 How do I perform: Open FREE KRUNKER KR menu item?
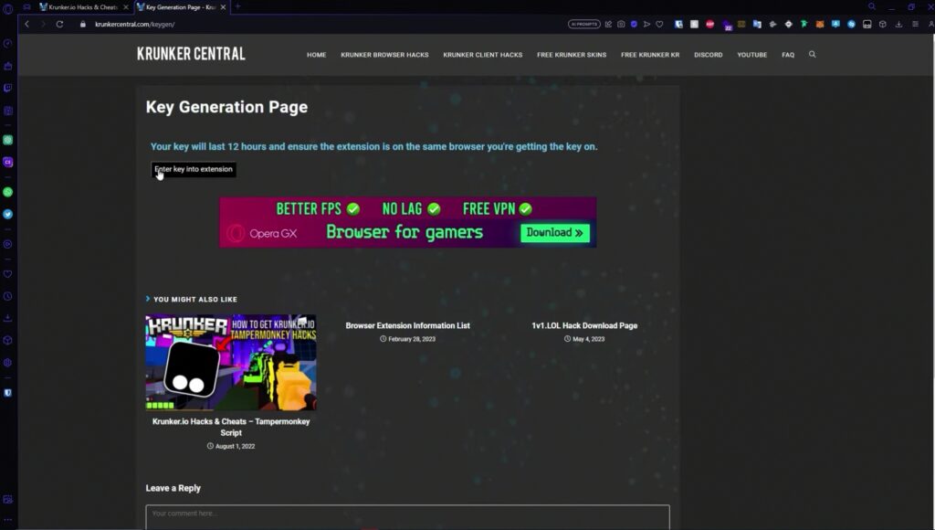[x=650, y=55]
